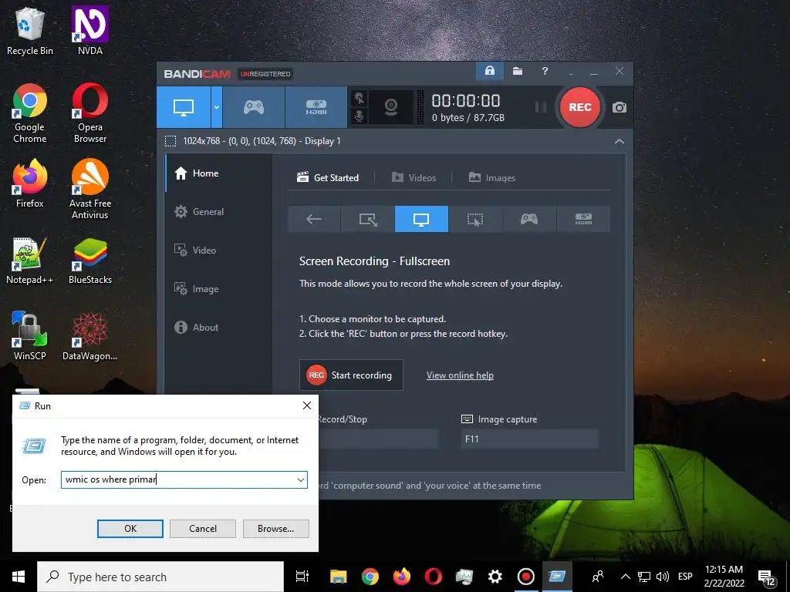Click the dashed rectangle capture area icon
Image resolution: width=790 pixels, height=592 pixels.
coord(170,141)
